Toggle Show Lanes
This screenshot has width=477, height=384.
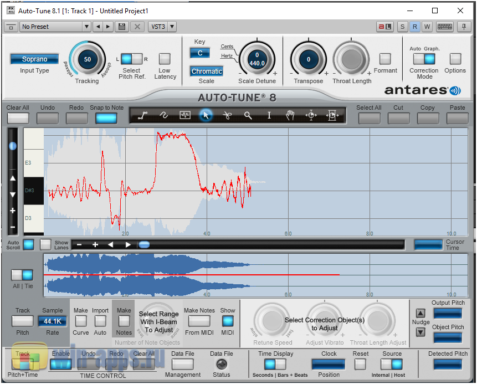click(x=45, y=244)
